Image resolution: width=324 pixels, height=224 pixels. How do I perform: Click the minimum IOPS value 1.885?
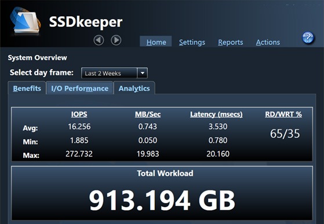tap(79, 140)
